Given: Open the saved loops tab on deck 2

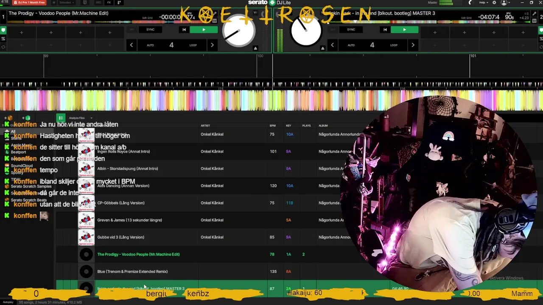Looking at the screenshot, I should coord(540,39).
